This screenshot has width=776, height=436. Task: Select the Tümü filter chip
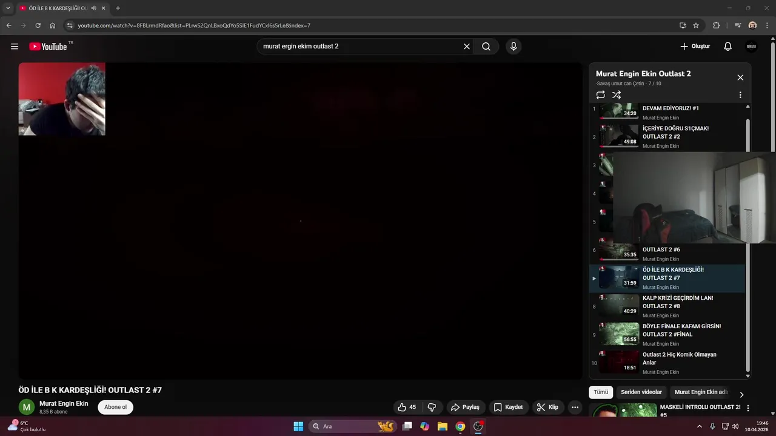tap(601, 392)
